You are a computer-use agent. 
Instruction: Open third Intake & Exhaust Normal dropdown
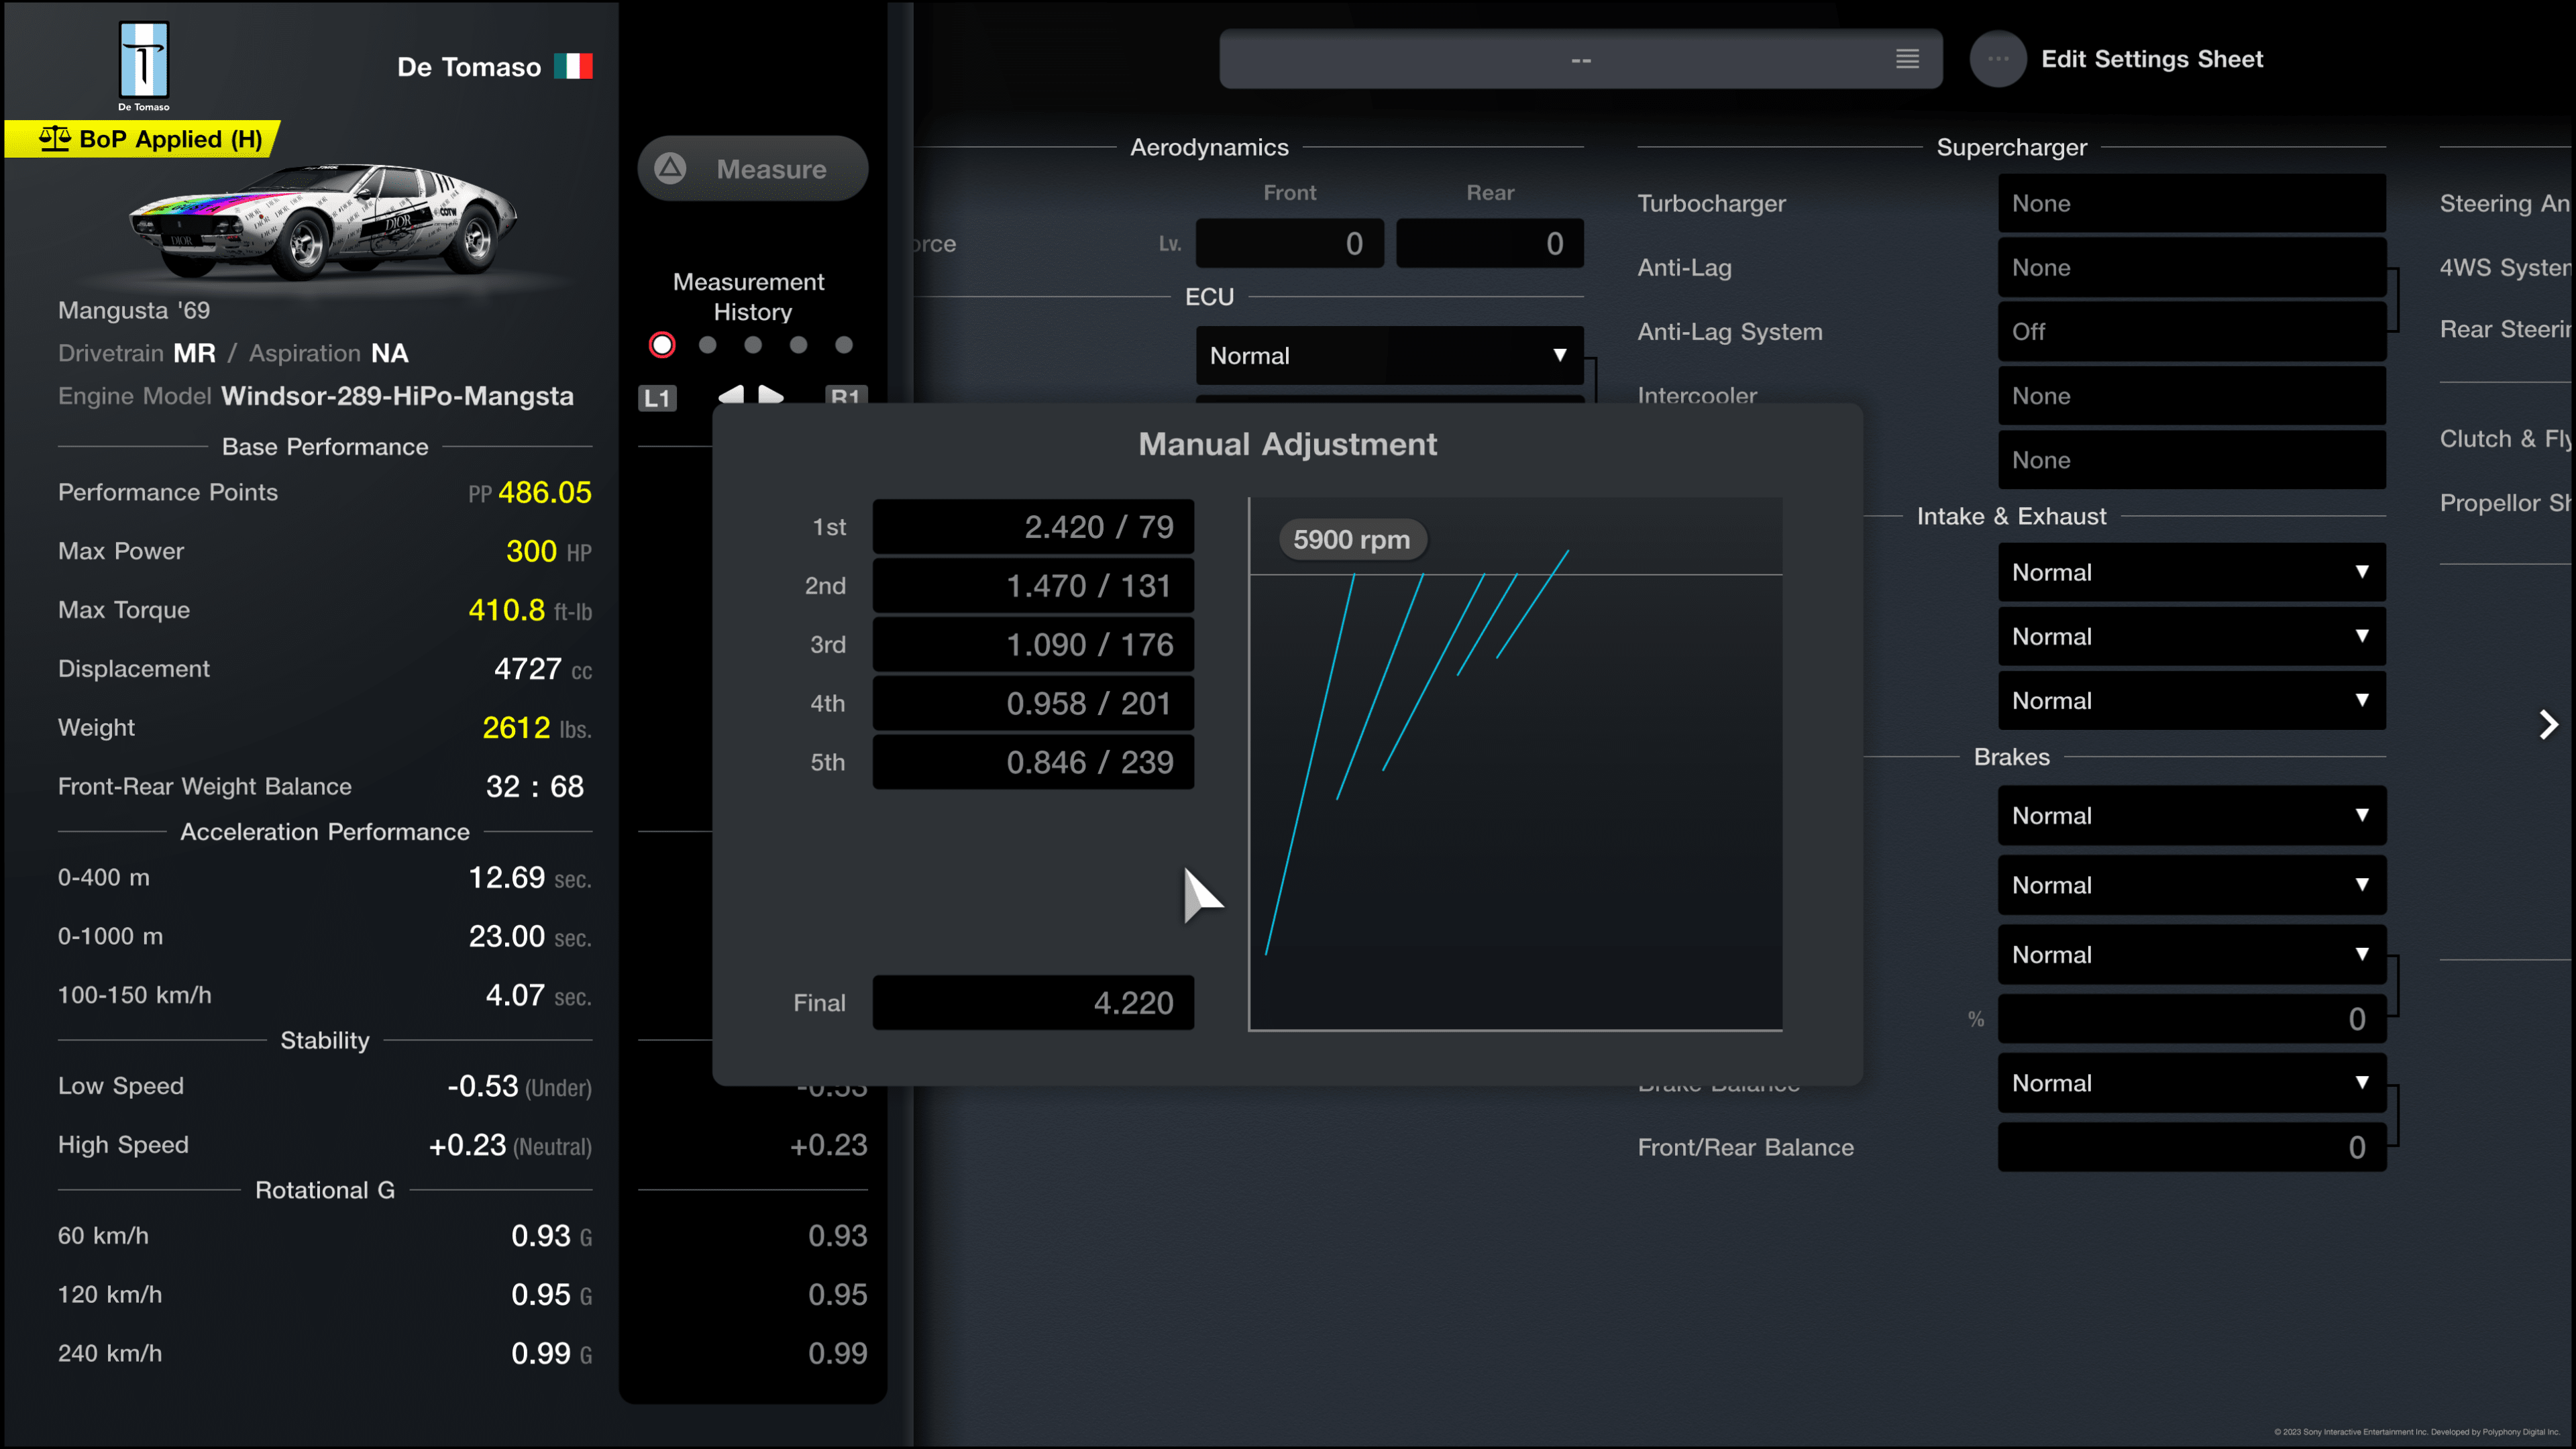click(x=2192, y=700)
